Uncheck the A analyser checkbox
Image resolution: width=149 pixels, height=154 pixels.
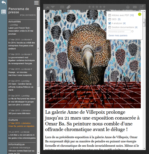109,23
